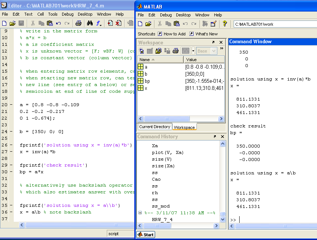Open Cell menu in Editor

41,14
